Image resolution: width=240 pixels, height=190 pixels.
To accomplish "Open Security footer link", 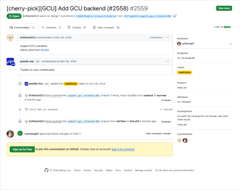I will point(98,170).
